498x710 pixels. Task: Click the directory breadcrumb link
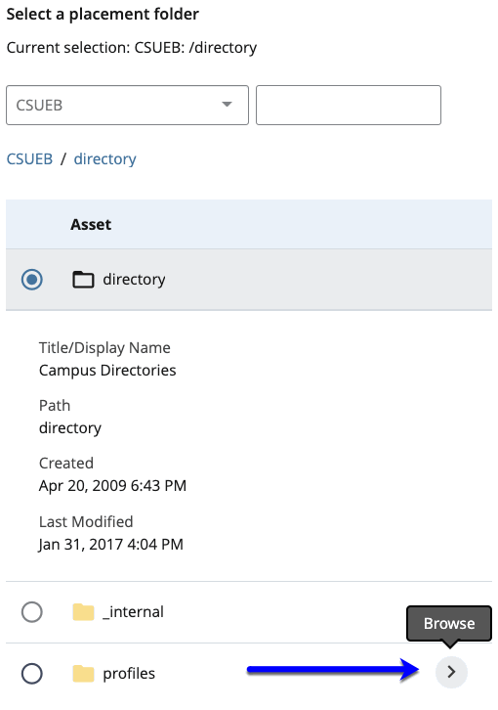(x=104, y=159)
